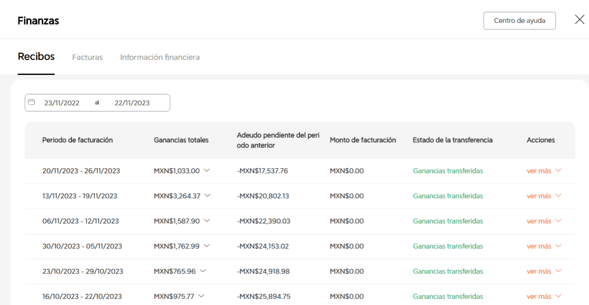Screen dimensions: 589x305
Task: Click the calendar icon in date range
Action: pos(32,102)
